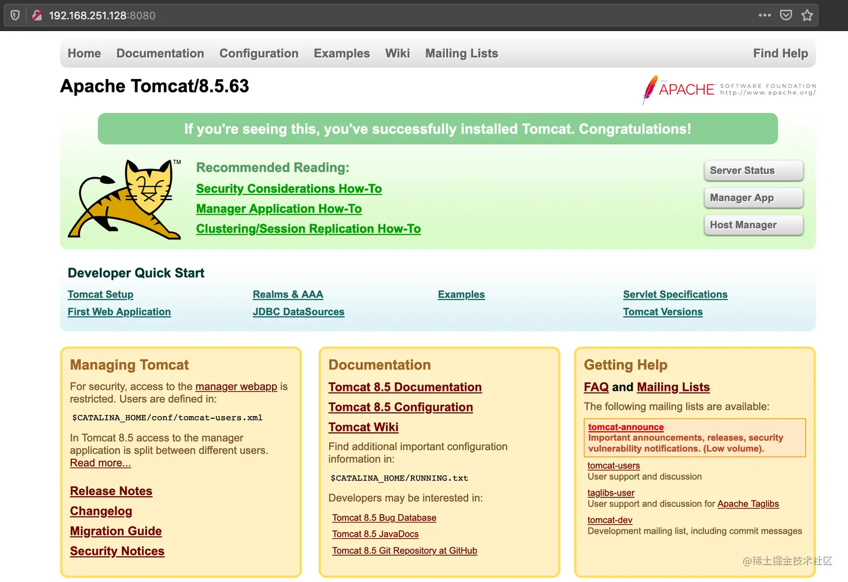
Task: Open Security Considerations How-To link
Action: coord(289,189)
